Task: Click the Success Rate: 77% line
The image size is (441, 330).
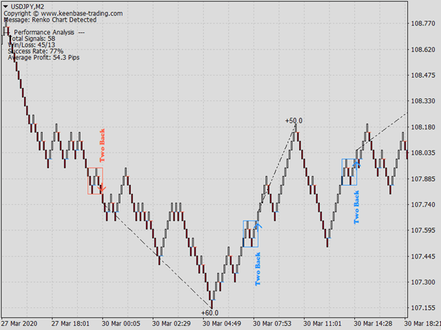Action: (x=36, y=51)
